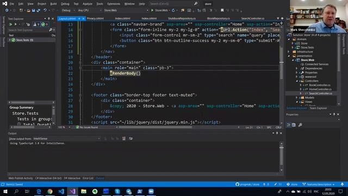This screenshot has width=348, height=196.
Task: Toggle the total tests flask filter
Action: click(36, 24)
